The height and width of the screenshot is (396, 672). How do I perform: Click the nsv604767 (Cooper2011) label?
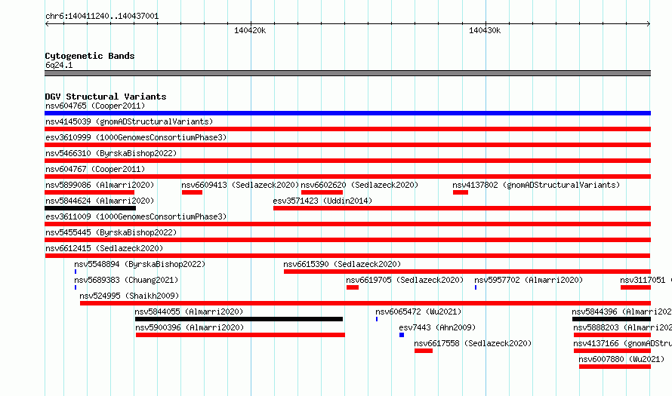95,169
